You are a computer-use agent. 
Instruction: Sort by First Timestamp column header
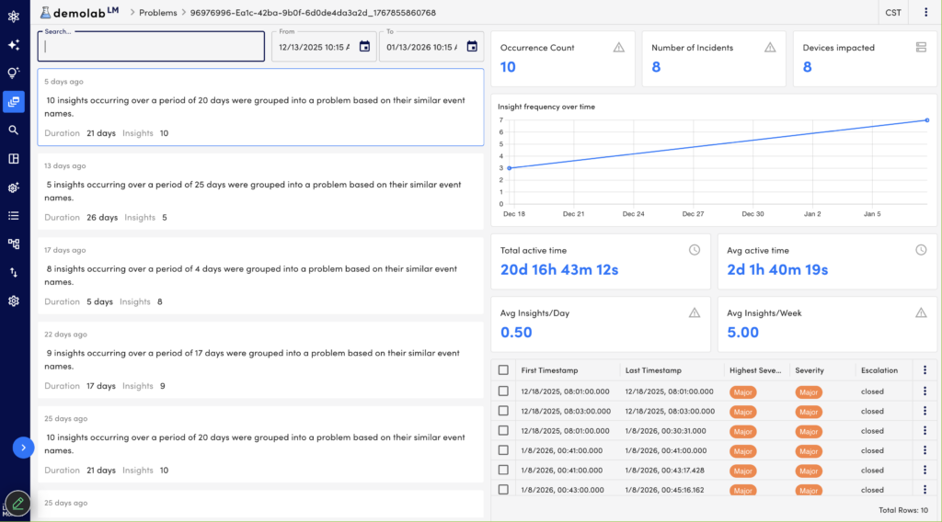550,370
